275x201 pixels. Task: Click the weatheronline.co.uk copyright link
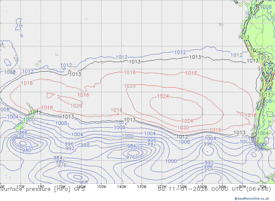tap(252, 199)
